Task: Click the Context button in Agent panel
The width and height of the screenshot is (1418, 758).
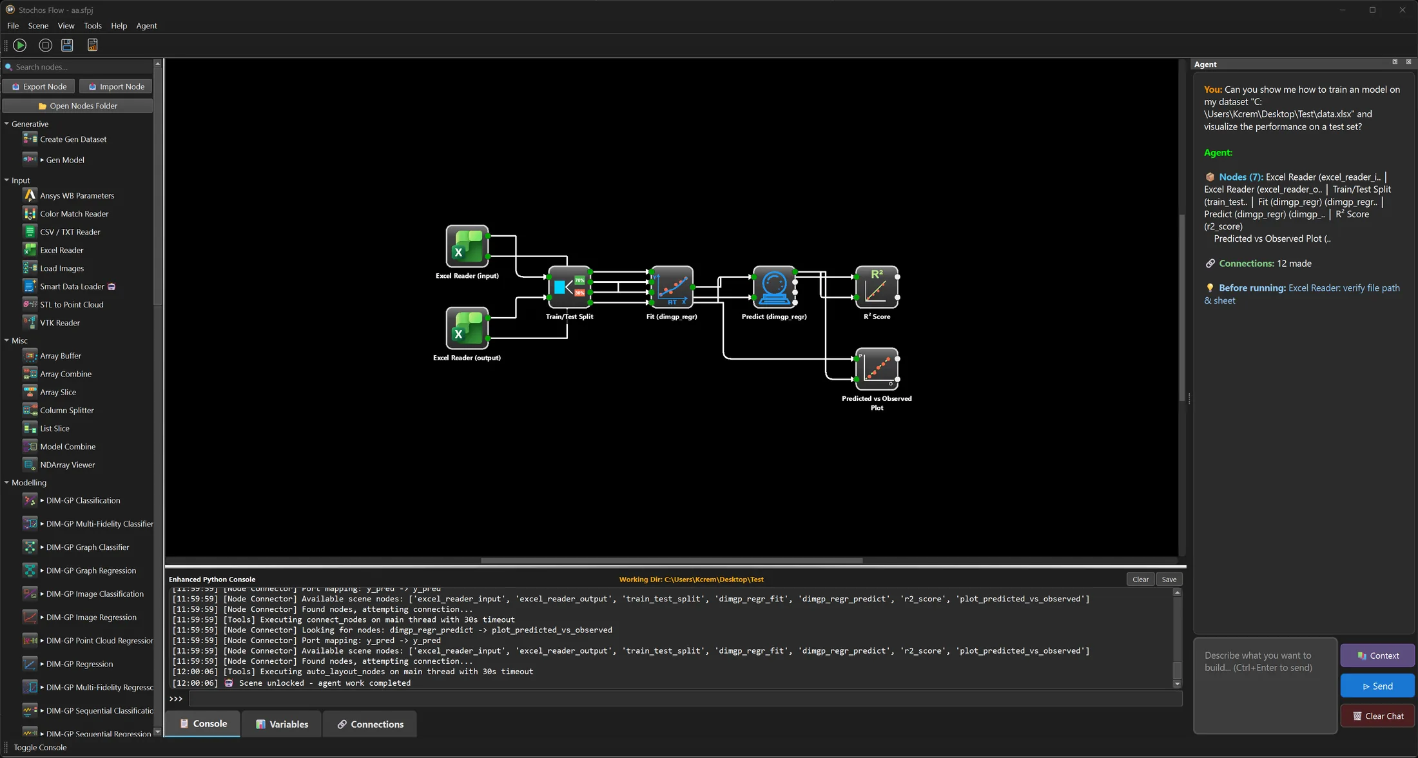Action: [1377, 656]
